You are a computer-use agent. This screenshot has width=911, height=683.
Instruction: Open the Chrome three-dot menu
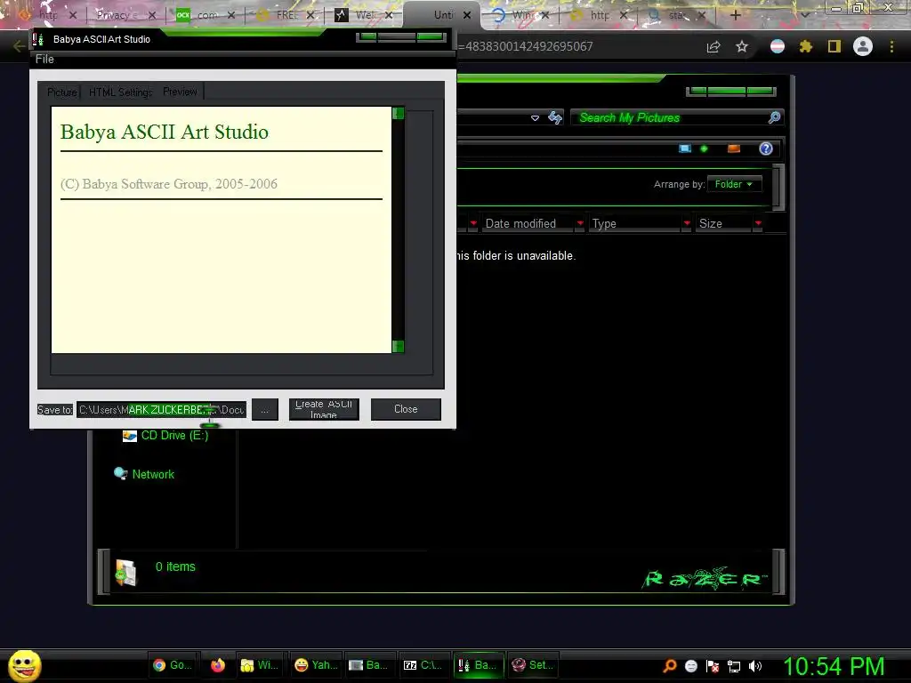(x=891, y=46)
